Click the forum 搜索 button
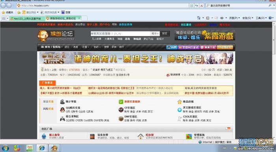The height and width of the screenshot is (152, 276). (165, 33)
